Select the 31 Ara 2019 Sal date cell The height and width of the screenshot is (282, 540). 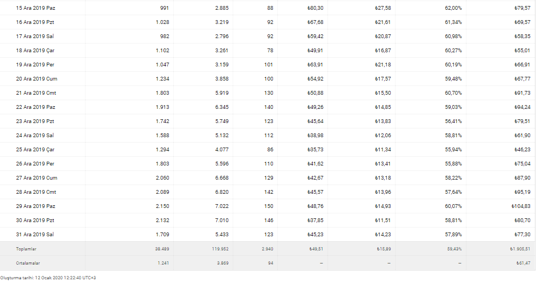(x=35, y=235)
